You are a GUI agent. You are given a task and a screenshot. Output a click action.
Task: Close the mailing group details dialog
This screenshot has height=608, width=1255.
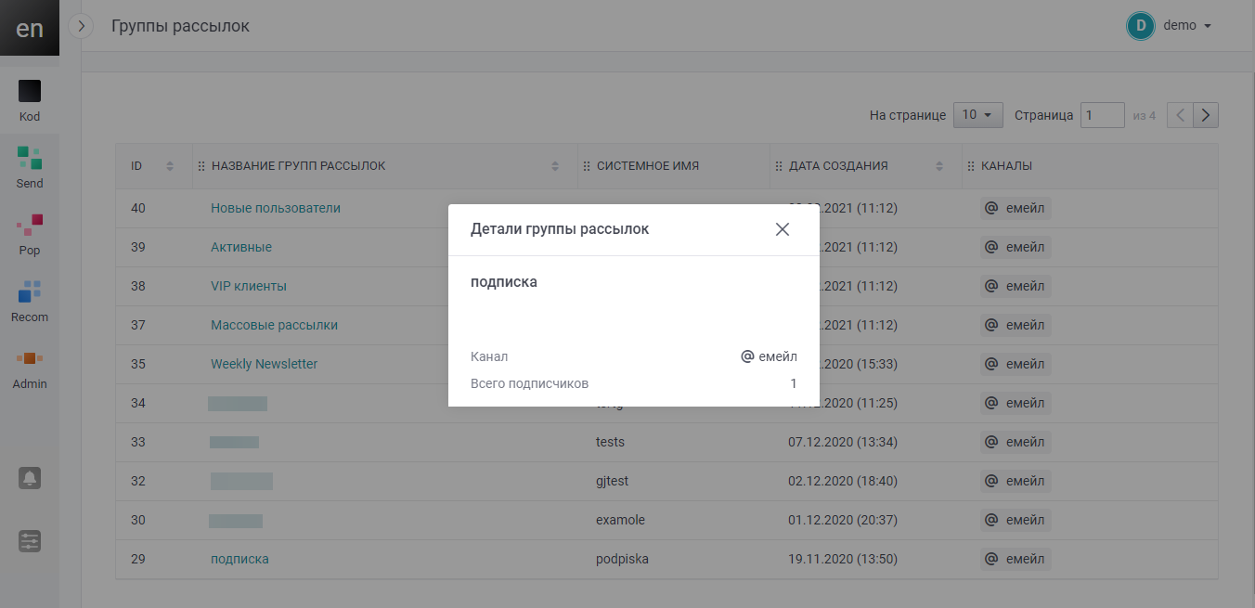pyautogui.click(x=783, y=229)
